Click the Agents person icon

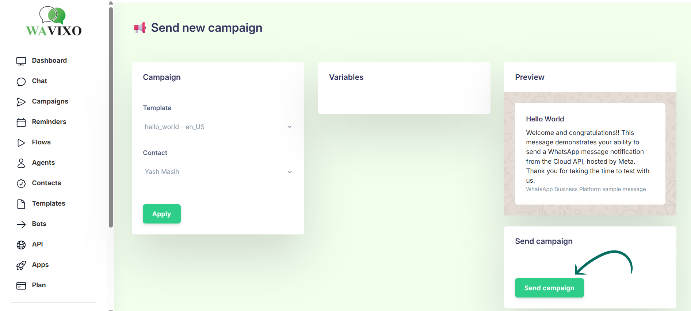pyautogui.click(x=21, y=163)
